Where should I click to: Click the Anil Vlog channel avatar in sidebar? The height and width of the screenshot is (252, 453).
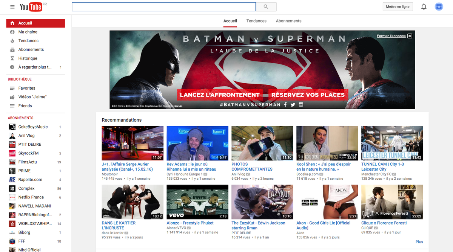click(x=12, y=136)
